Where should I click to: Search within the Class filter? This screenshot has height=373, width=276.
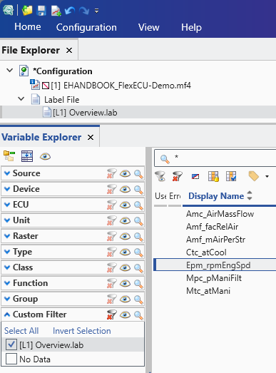138,268
